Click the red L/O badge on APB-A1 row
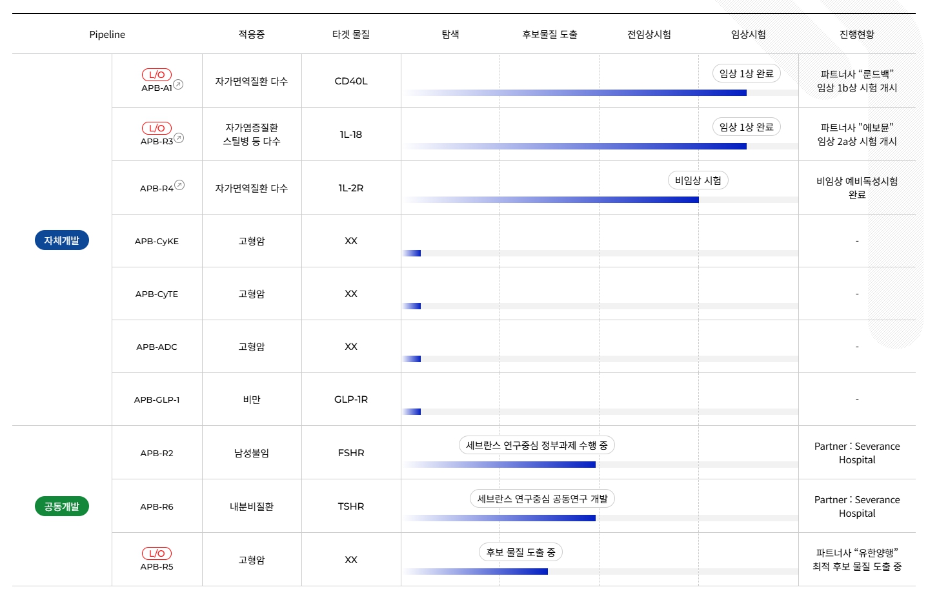928x596 pixels. point(157,74)
